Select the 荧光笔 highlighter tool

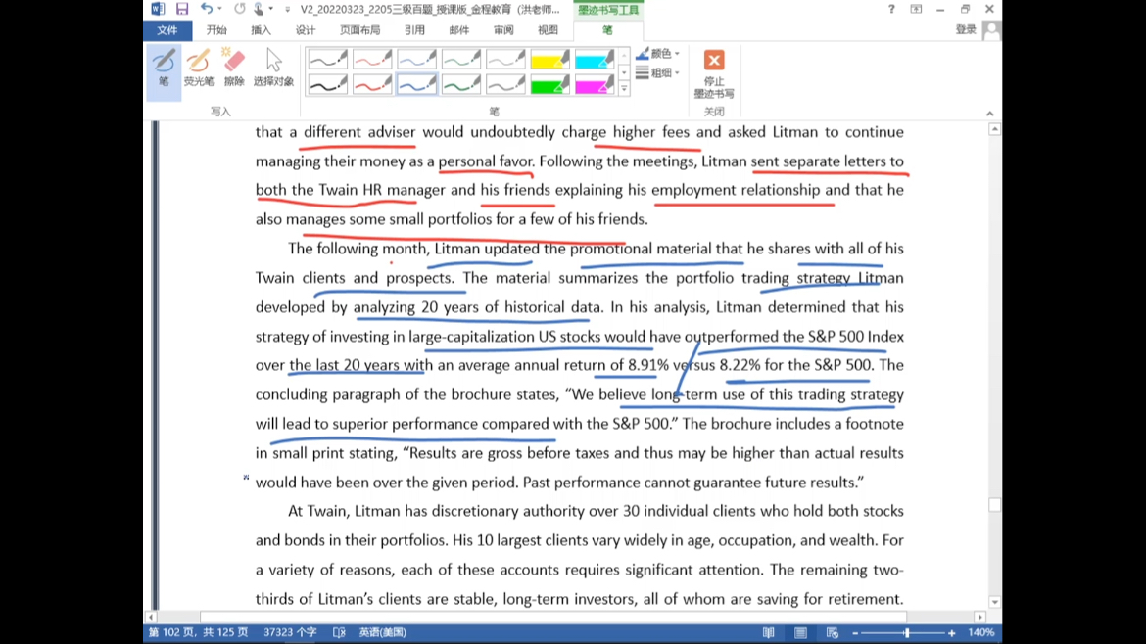(198, 69)
